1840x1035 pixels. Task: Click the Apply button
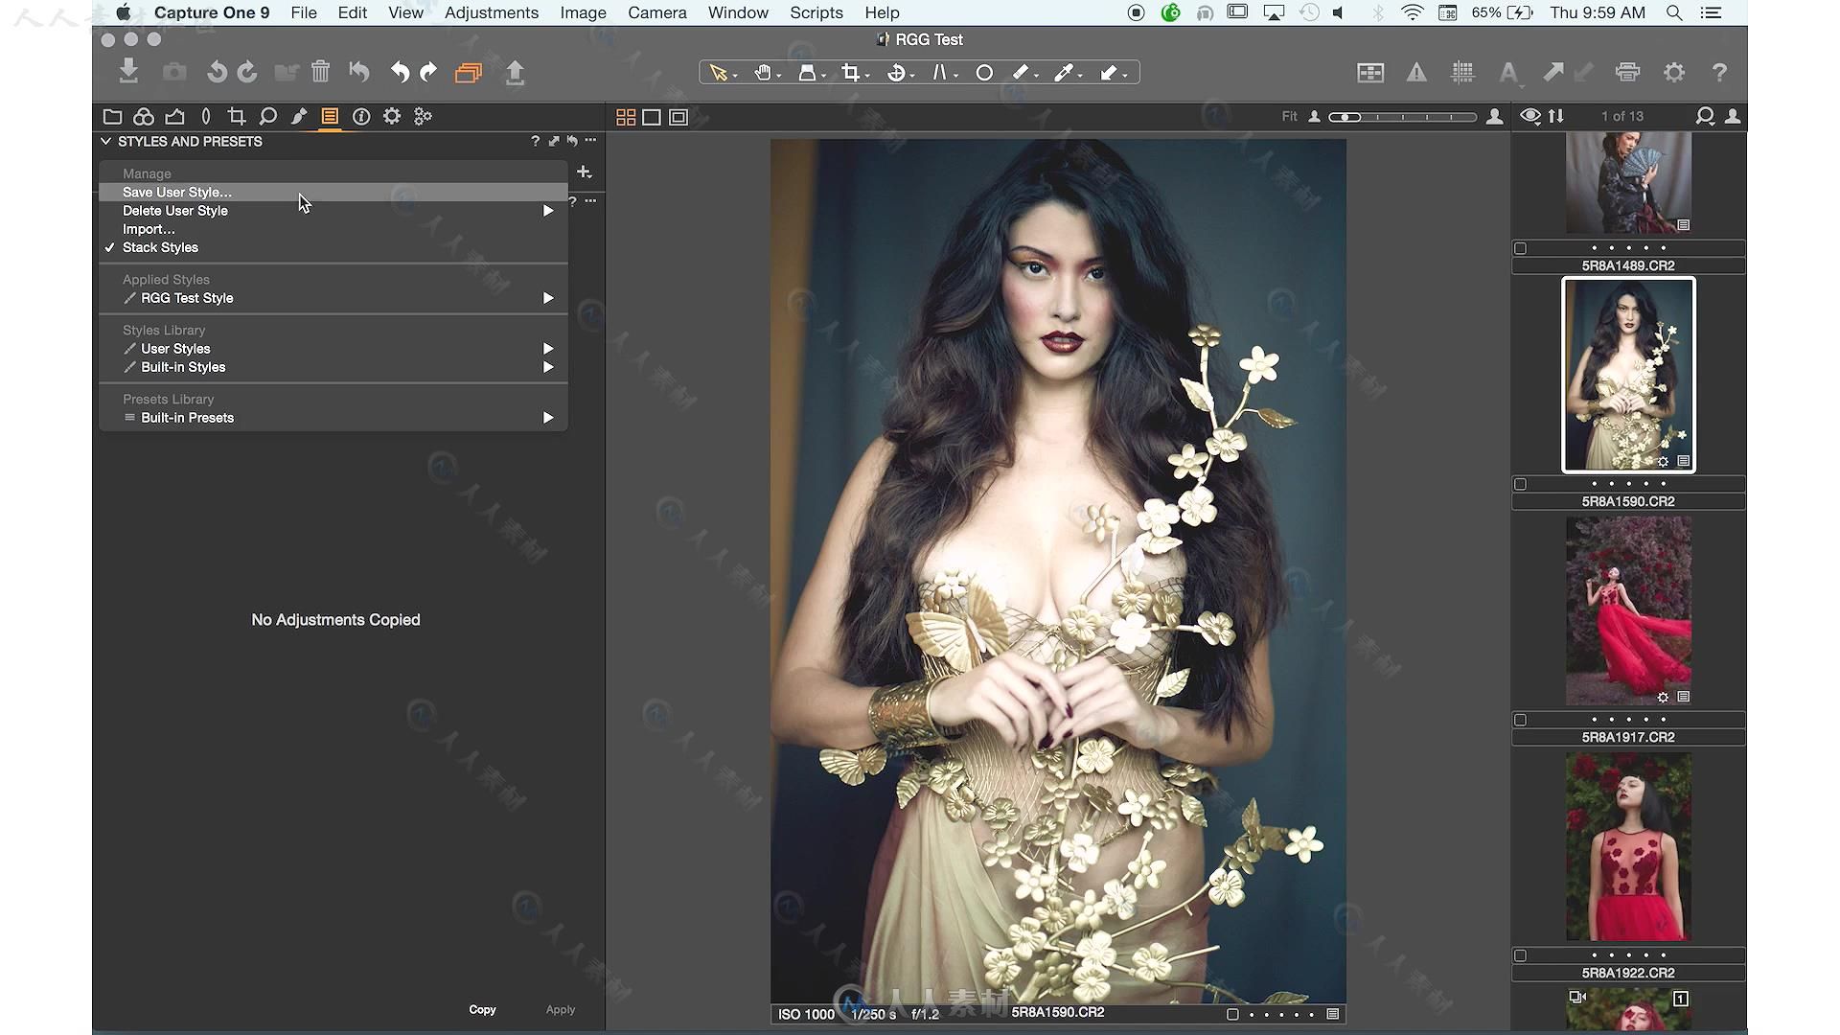(561, 1009)
